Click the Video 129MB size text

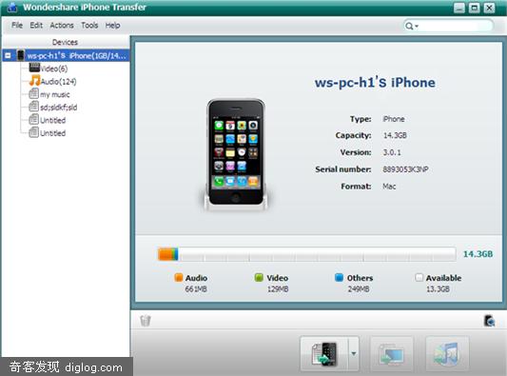point(278,289)
